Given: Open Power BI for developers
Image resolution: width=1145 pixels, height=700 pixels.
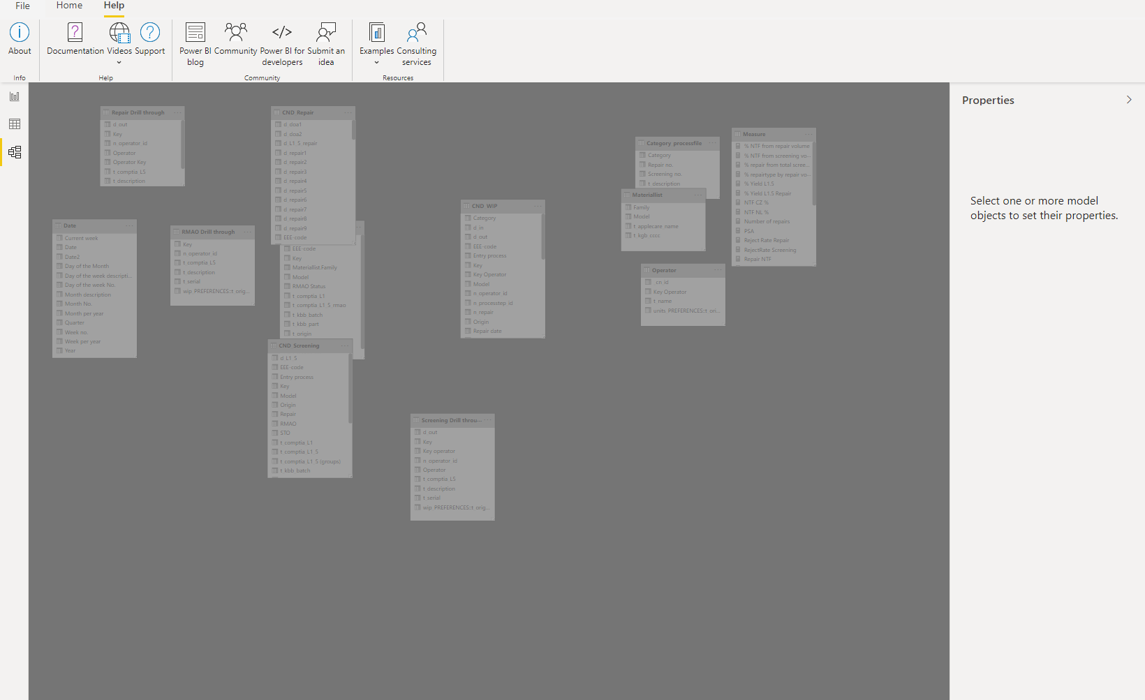Looking at the screenshot, I should click(282, 43).
